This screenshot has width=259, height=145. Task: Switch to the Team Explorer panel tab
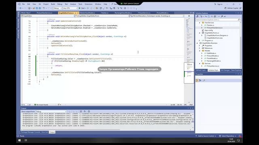(x=236, y=70)
